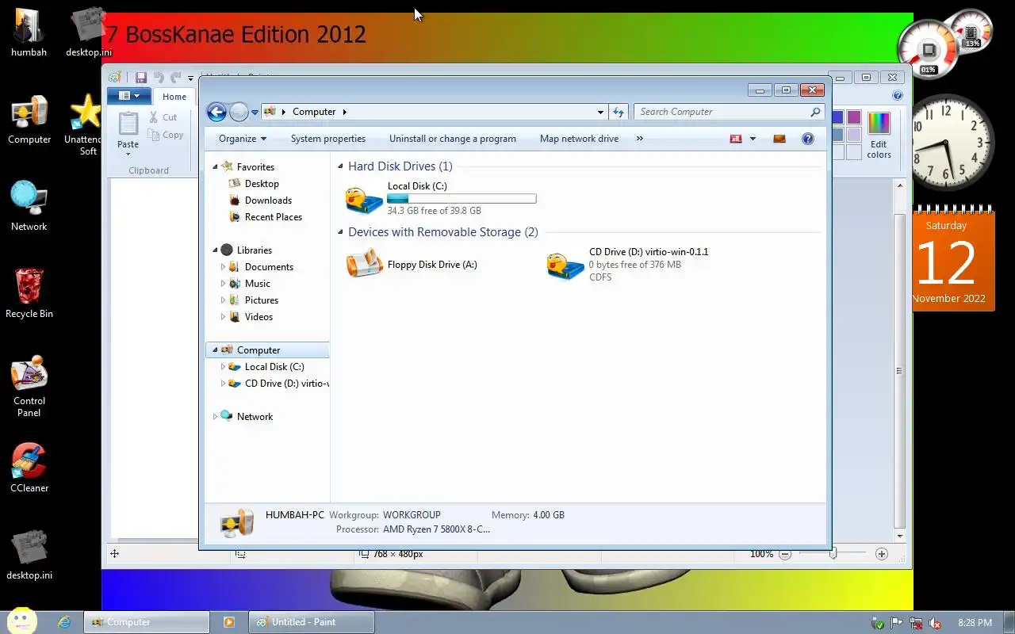The image size is (1015, 634).
Task: Click Map network drive
Action: pos(579,139)
